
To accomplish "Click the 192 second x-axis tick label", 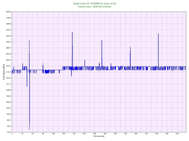I will click(x=74, y=134).
